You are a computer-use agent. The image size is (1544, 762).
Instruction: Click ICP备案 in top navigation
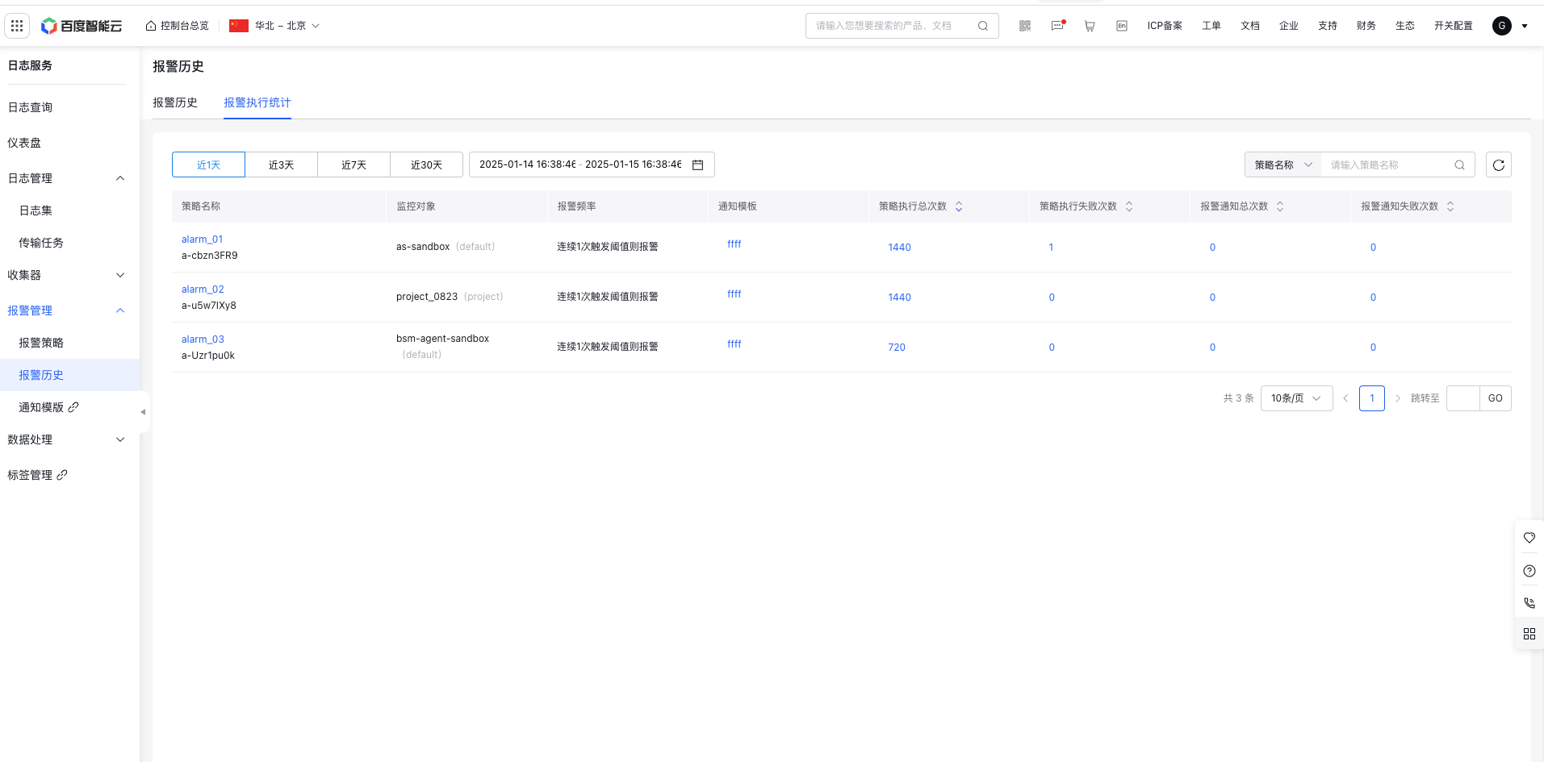click(1165, 26)
